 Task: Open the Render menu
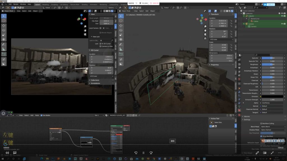16,4
